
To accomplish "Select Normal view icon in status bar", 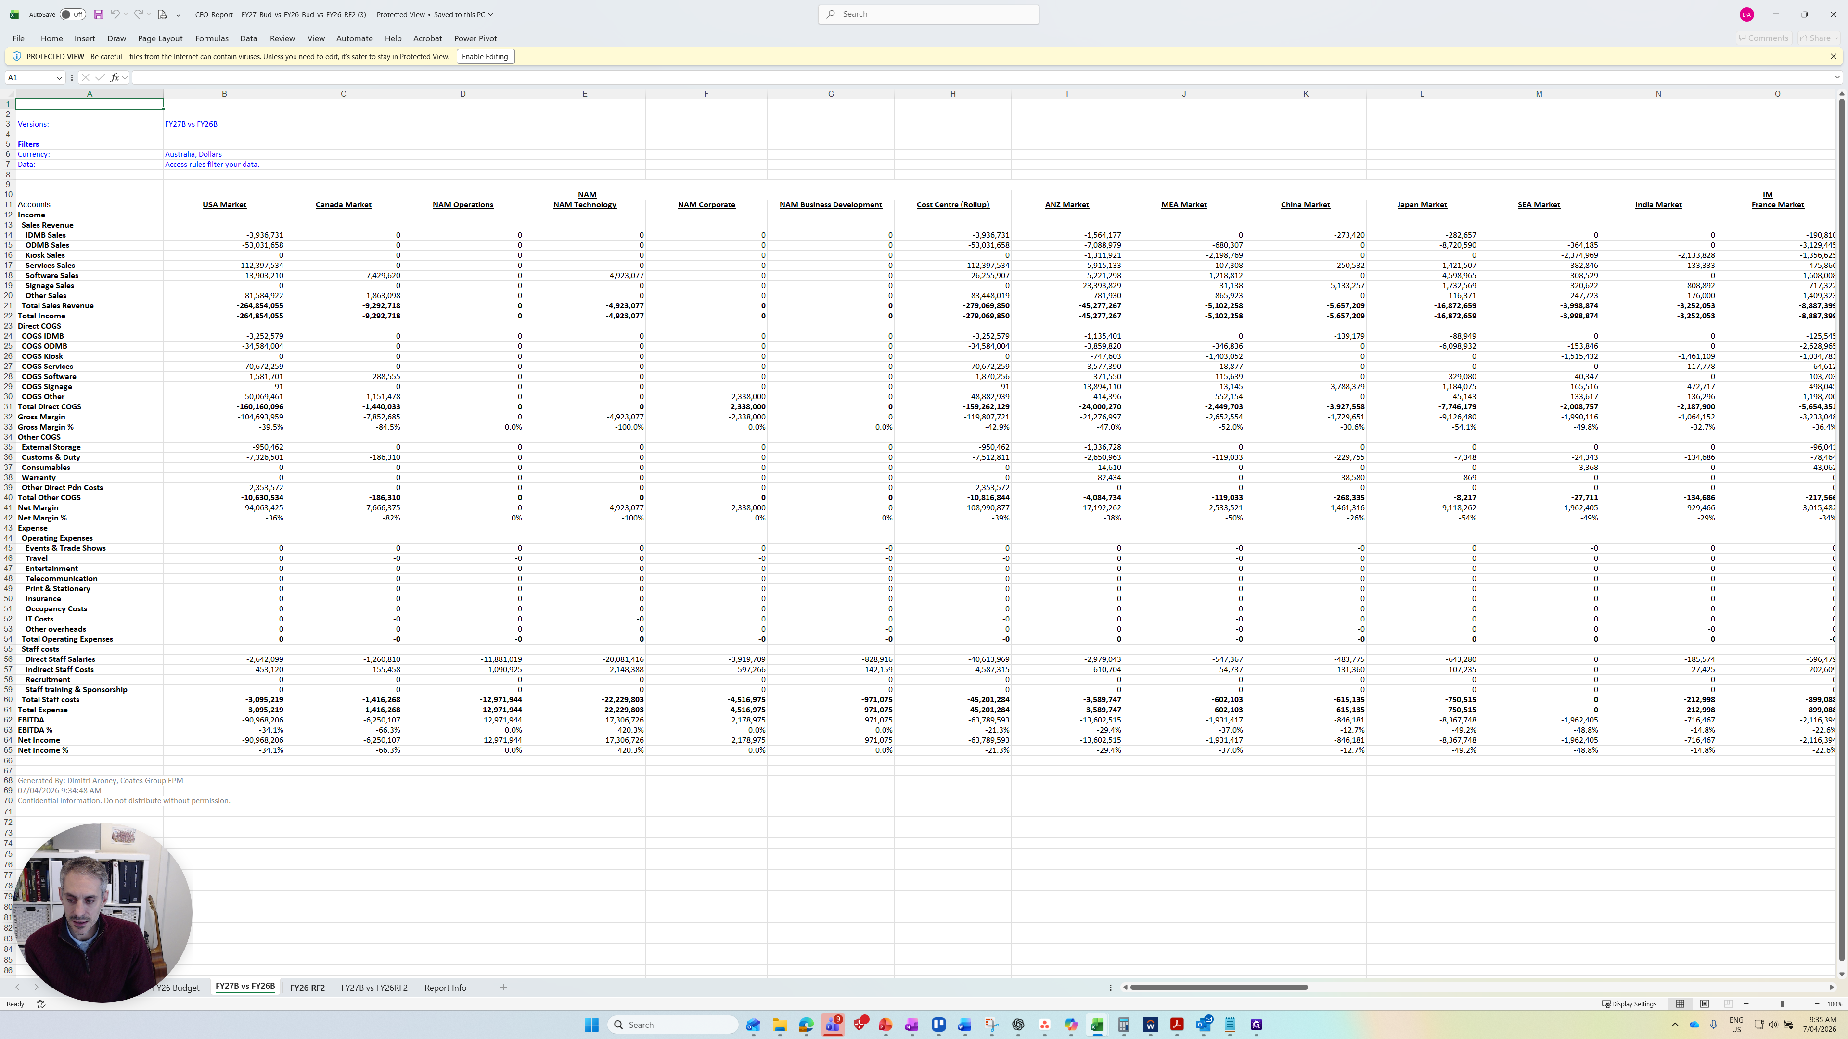I will tap(1680, 1004).
